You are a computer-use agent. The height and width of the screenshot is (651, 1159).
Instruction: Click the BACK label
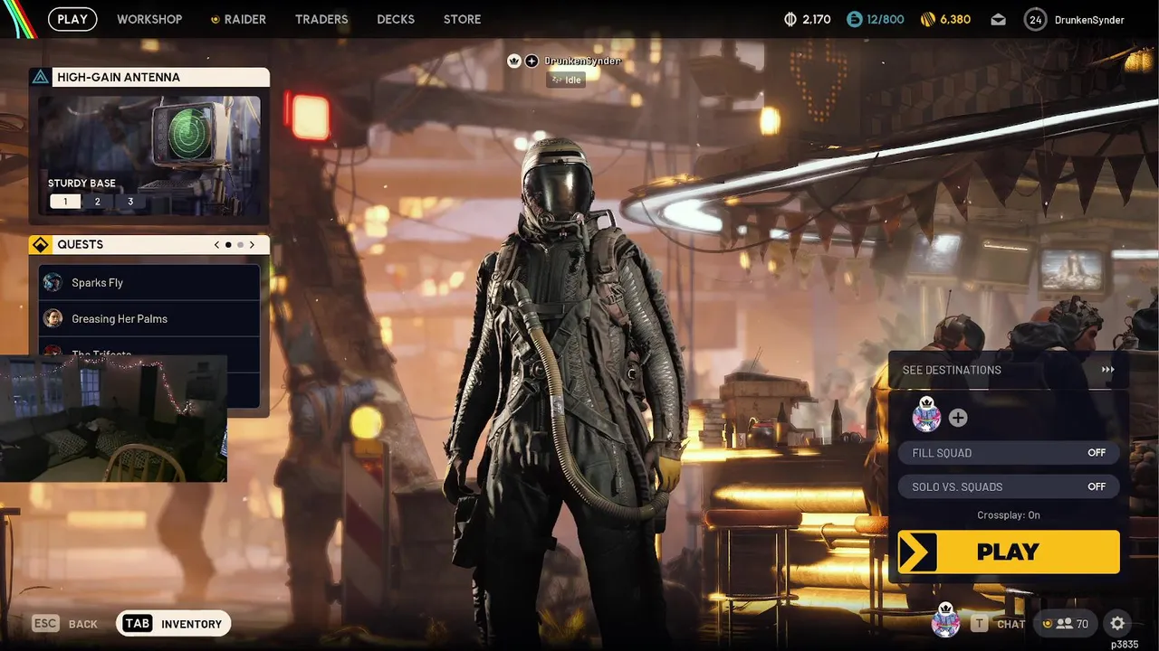coord(83,624)
